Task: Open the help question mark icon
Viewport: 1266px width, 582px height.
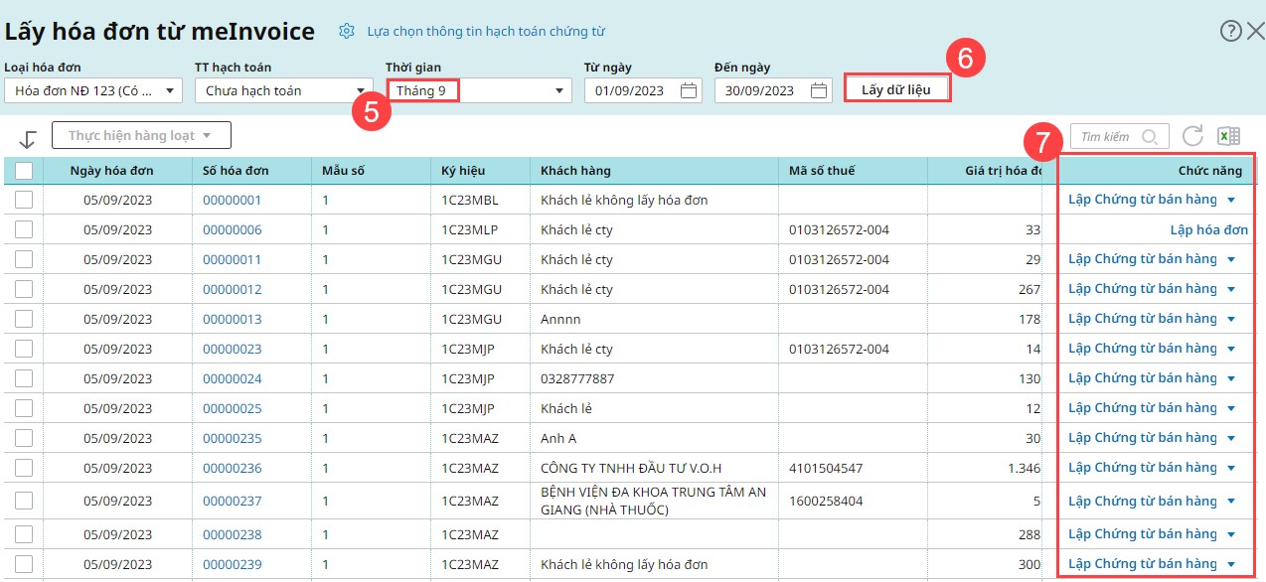Action: tap(1230, 31)
